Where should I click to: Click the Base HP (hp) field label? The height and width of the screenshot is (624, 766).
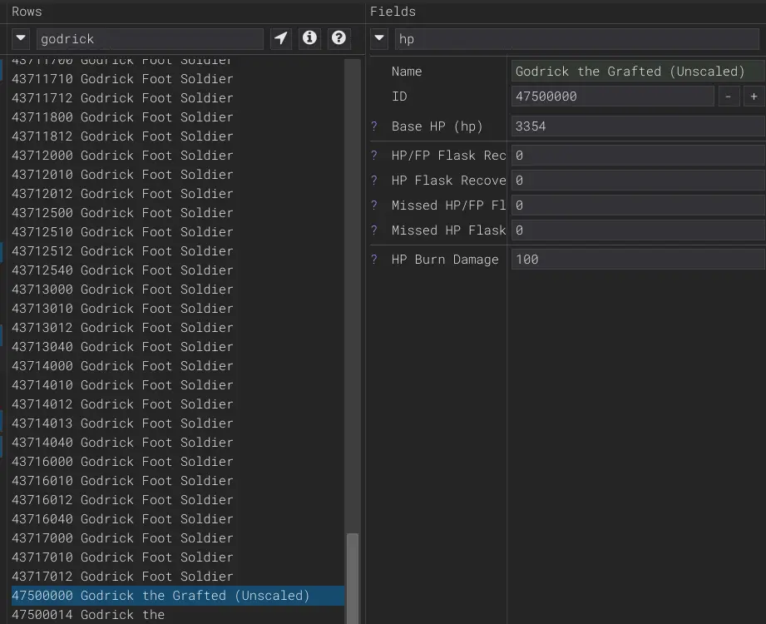coord(437,126)
